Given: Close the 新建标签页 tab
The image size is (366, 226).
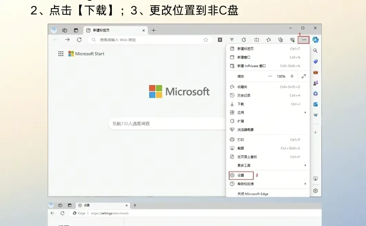Looking at the screenshot, I should pos(144,31).
